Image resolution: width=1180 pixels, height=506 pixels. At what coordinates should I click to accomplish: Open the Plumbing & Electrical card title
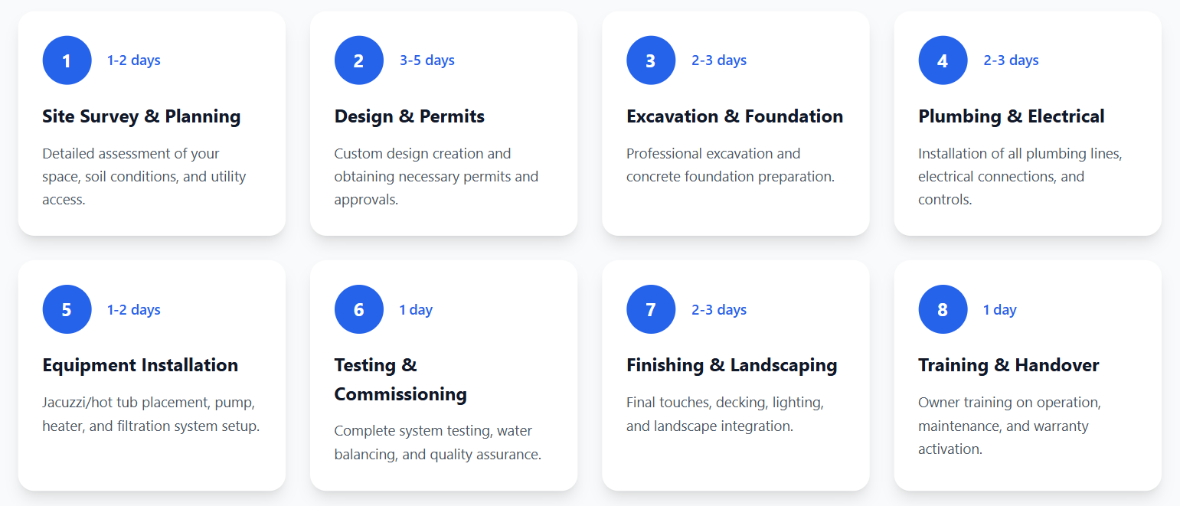(1011, 116)
